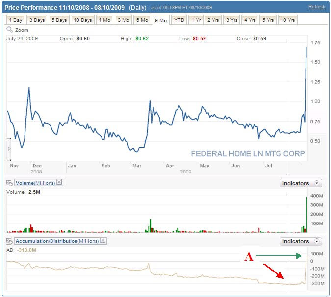
Task: Switch to the 5 Days range
Action: click(59, 20)
